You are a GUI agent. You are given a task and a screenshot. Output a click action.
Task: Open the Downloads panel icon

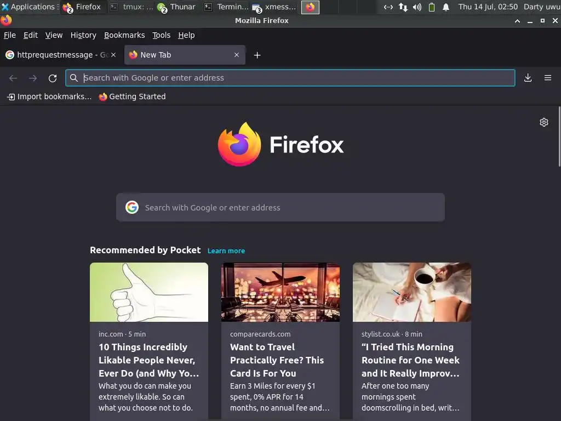point(528,78)
